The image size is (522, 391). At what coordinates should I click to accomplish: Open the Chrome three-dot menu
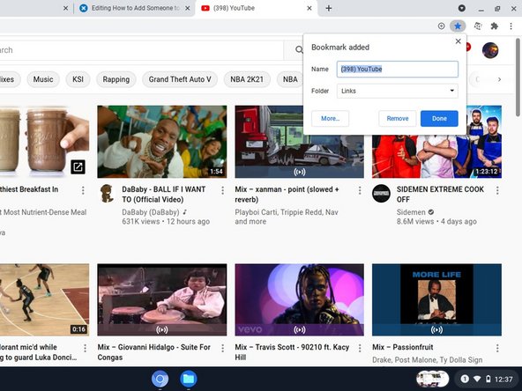tap(511, 26)
